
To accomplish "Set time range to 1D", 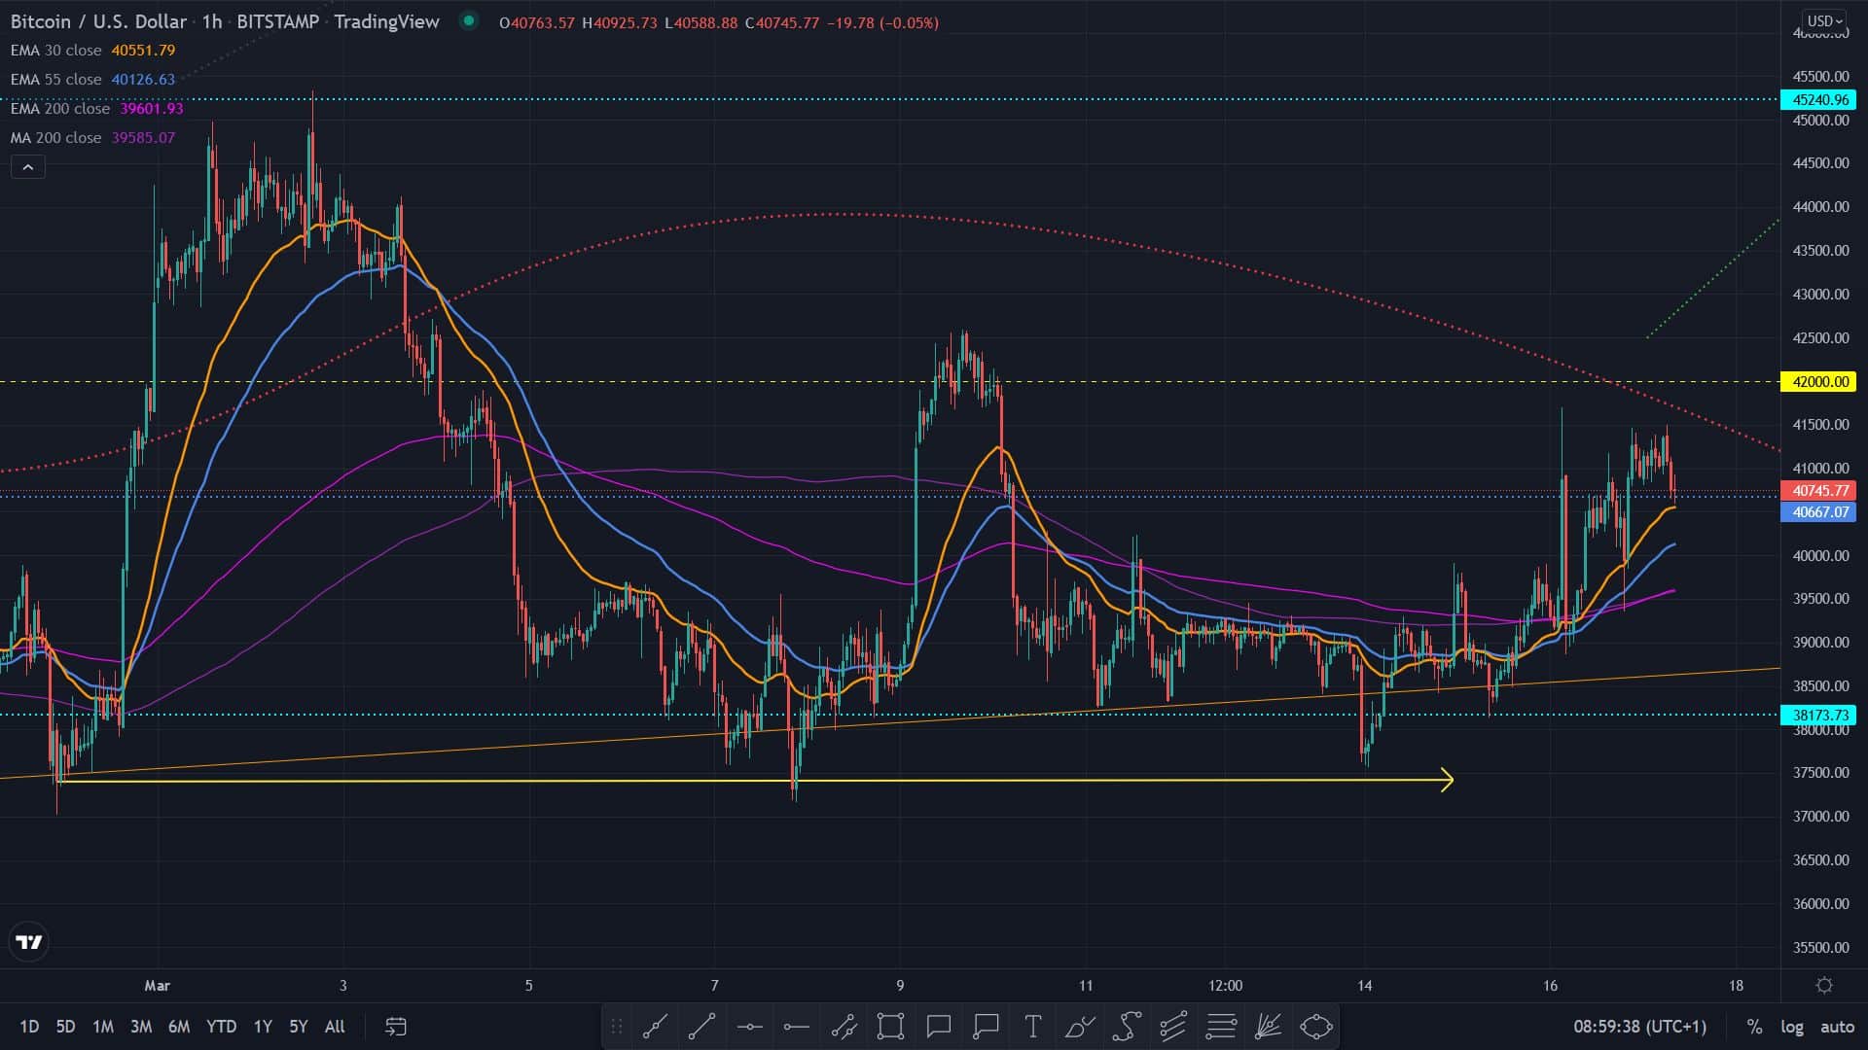I will click(29, 1026).
